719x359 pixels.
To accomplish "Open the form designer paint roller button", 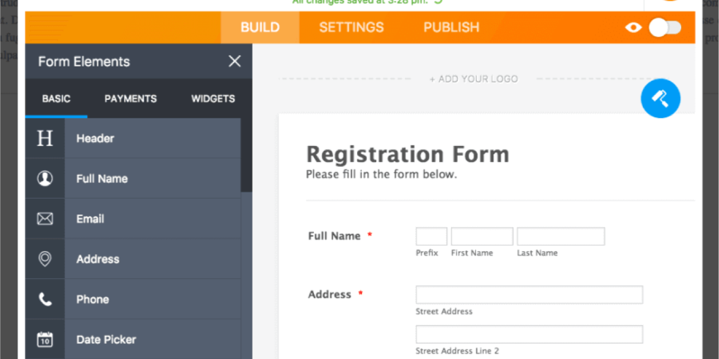I will pos(660,98).
